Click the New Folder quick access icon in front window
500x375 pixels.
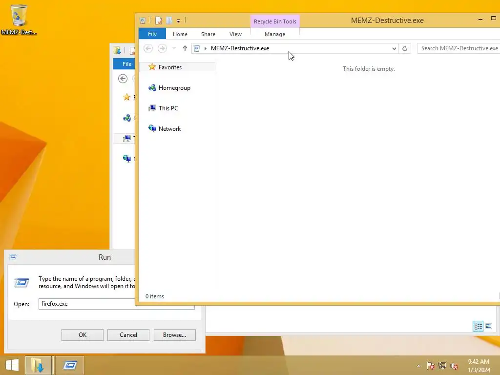169,21
